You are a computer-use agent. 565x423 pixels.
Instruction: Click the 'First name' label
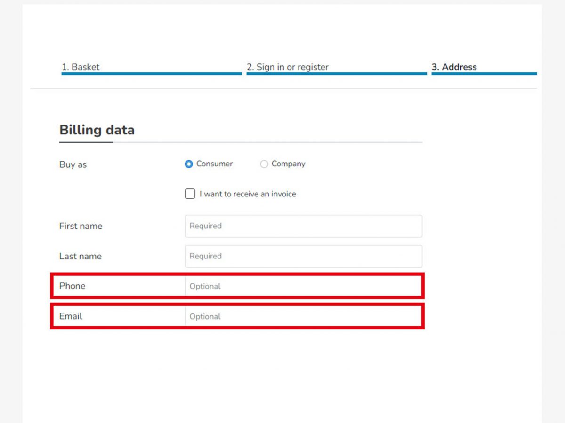point(81,226)
